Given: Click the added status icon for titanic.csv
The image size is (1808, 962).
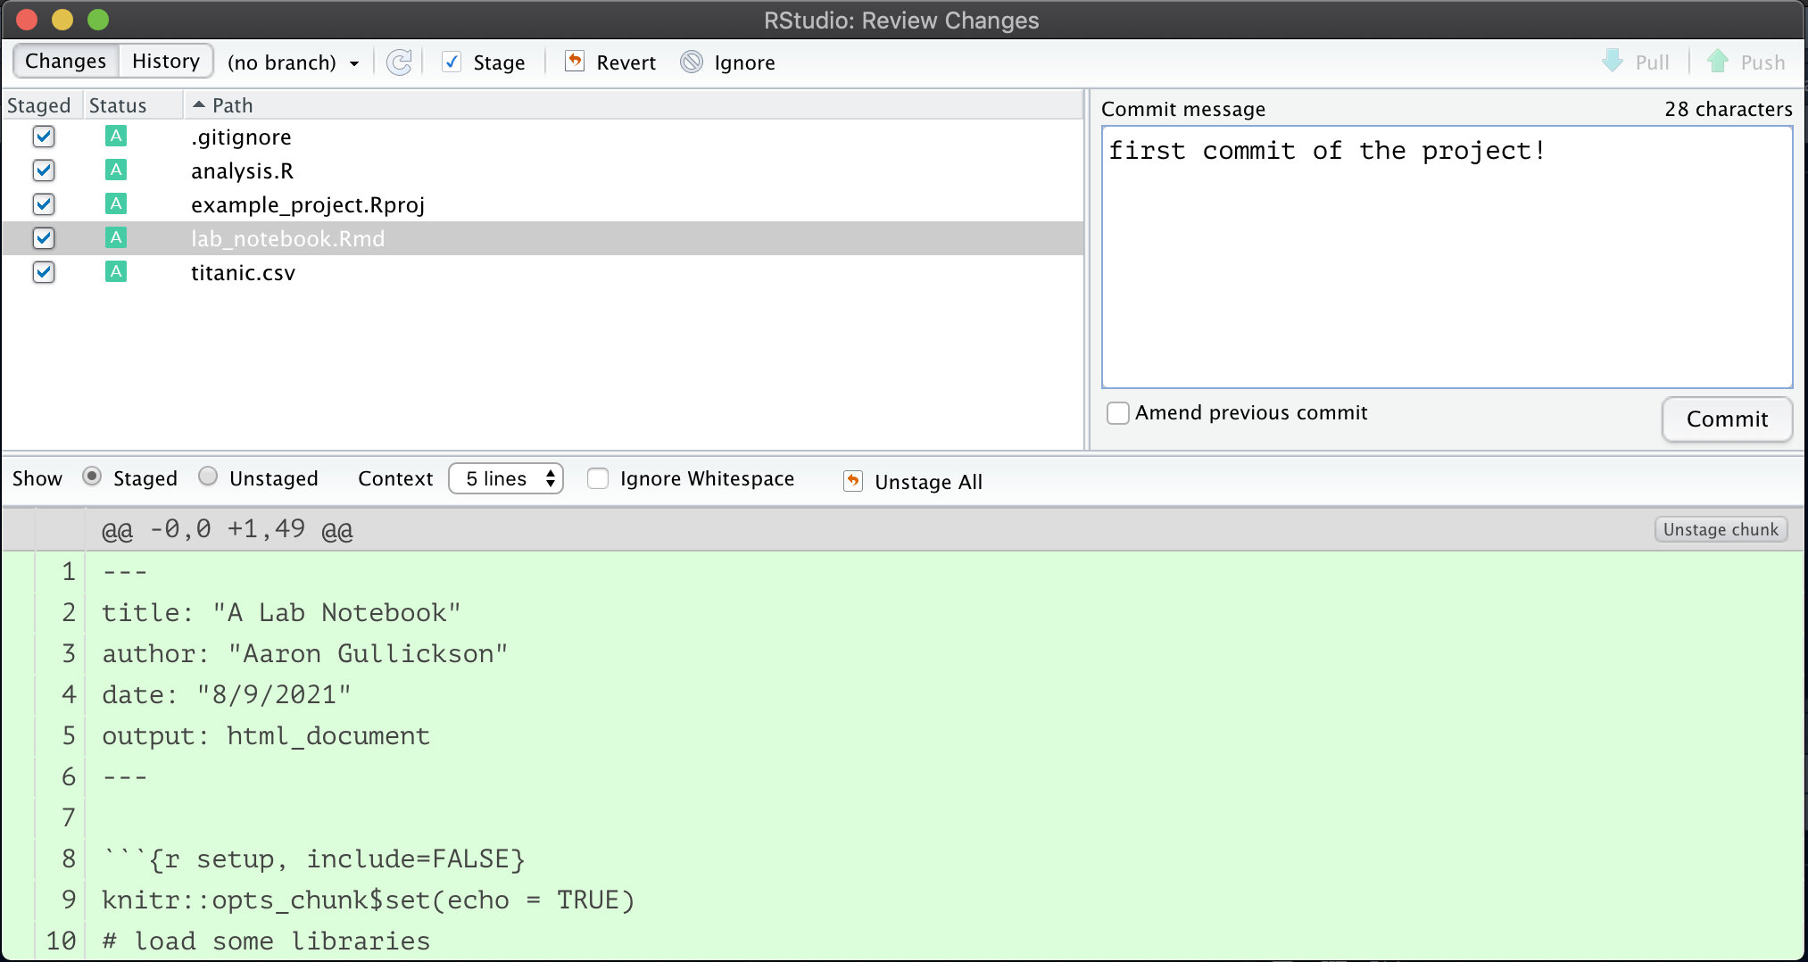Looking at the screenshot, I should (116, 271).
